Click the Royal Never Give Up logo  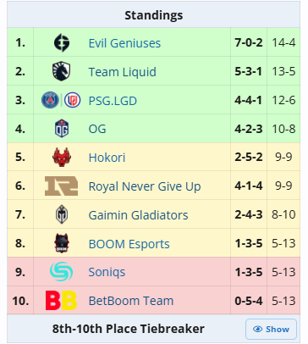point(61,186)
